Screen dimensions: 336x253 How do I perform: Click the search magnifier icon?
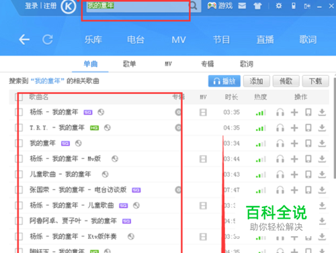[x=194, y=5]
